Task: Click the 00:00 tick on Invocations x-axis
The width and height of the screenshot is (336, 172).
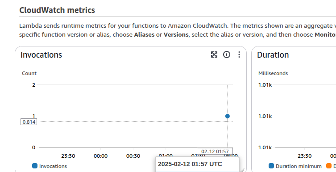Action: point(100,156)
